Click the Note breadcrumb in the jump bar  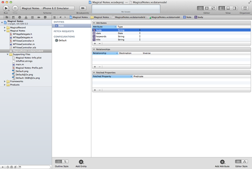click(187, 17)
